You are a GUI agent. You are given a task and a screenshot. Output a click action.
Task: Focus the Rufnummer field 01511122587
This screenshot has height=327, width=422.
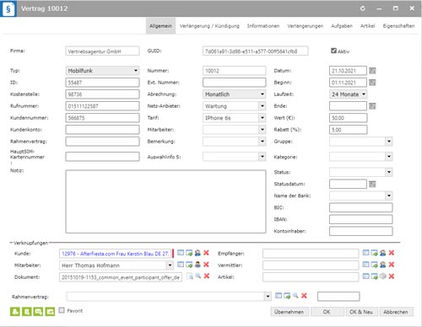click(102, 106)
